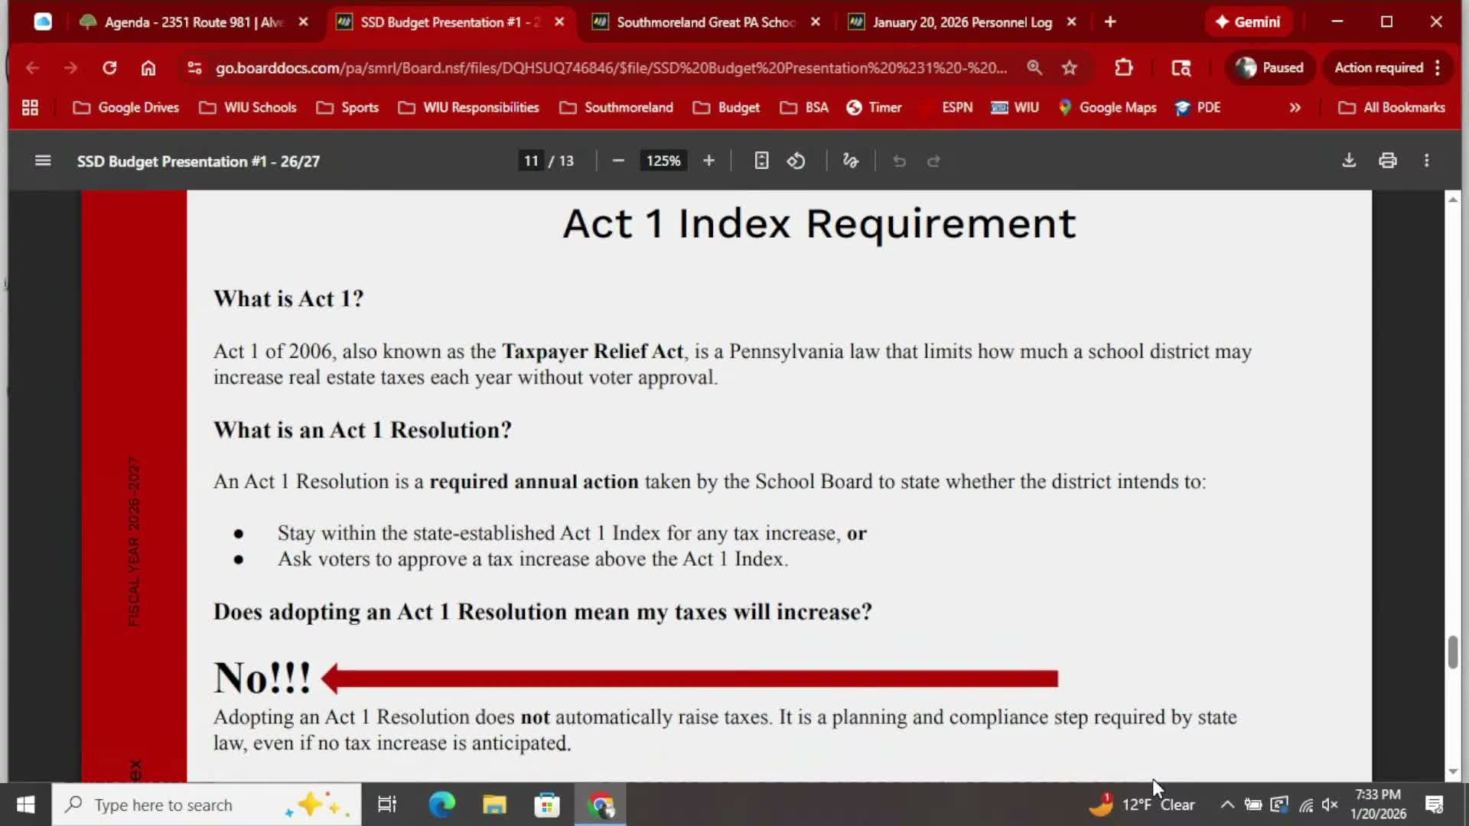Bookmark this page with star icon
This screenshot has width=1469, height=826.
point(1069,68)
